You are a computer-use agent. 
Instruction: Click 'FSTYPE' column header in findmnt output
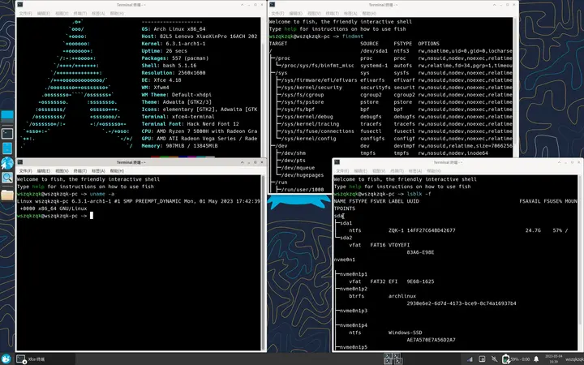403,44
